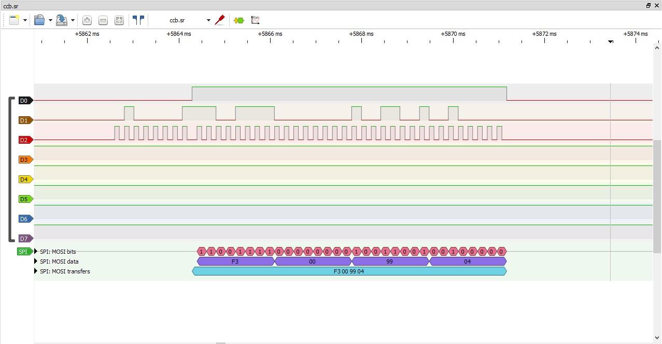
Task: Click the SPI: MOSI transfers label text
Action: pyautogui.click(x=65, y=271)
